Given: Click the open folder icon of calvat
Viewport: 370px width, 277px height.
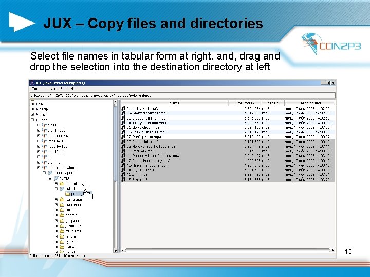Looking at the screenshot, I should click(x=62, y=189).
